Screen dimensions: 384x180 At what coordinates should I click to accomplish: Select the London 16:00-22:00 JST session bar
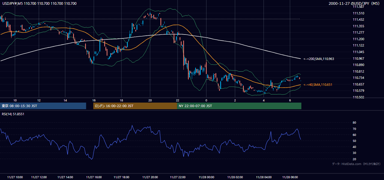coord(135,106)
